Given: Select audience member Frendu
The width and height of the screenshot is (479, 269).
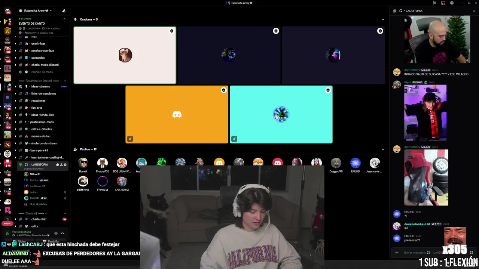Looking at the screenshot, I should [103, 184].
